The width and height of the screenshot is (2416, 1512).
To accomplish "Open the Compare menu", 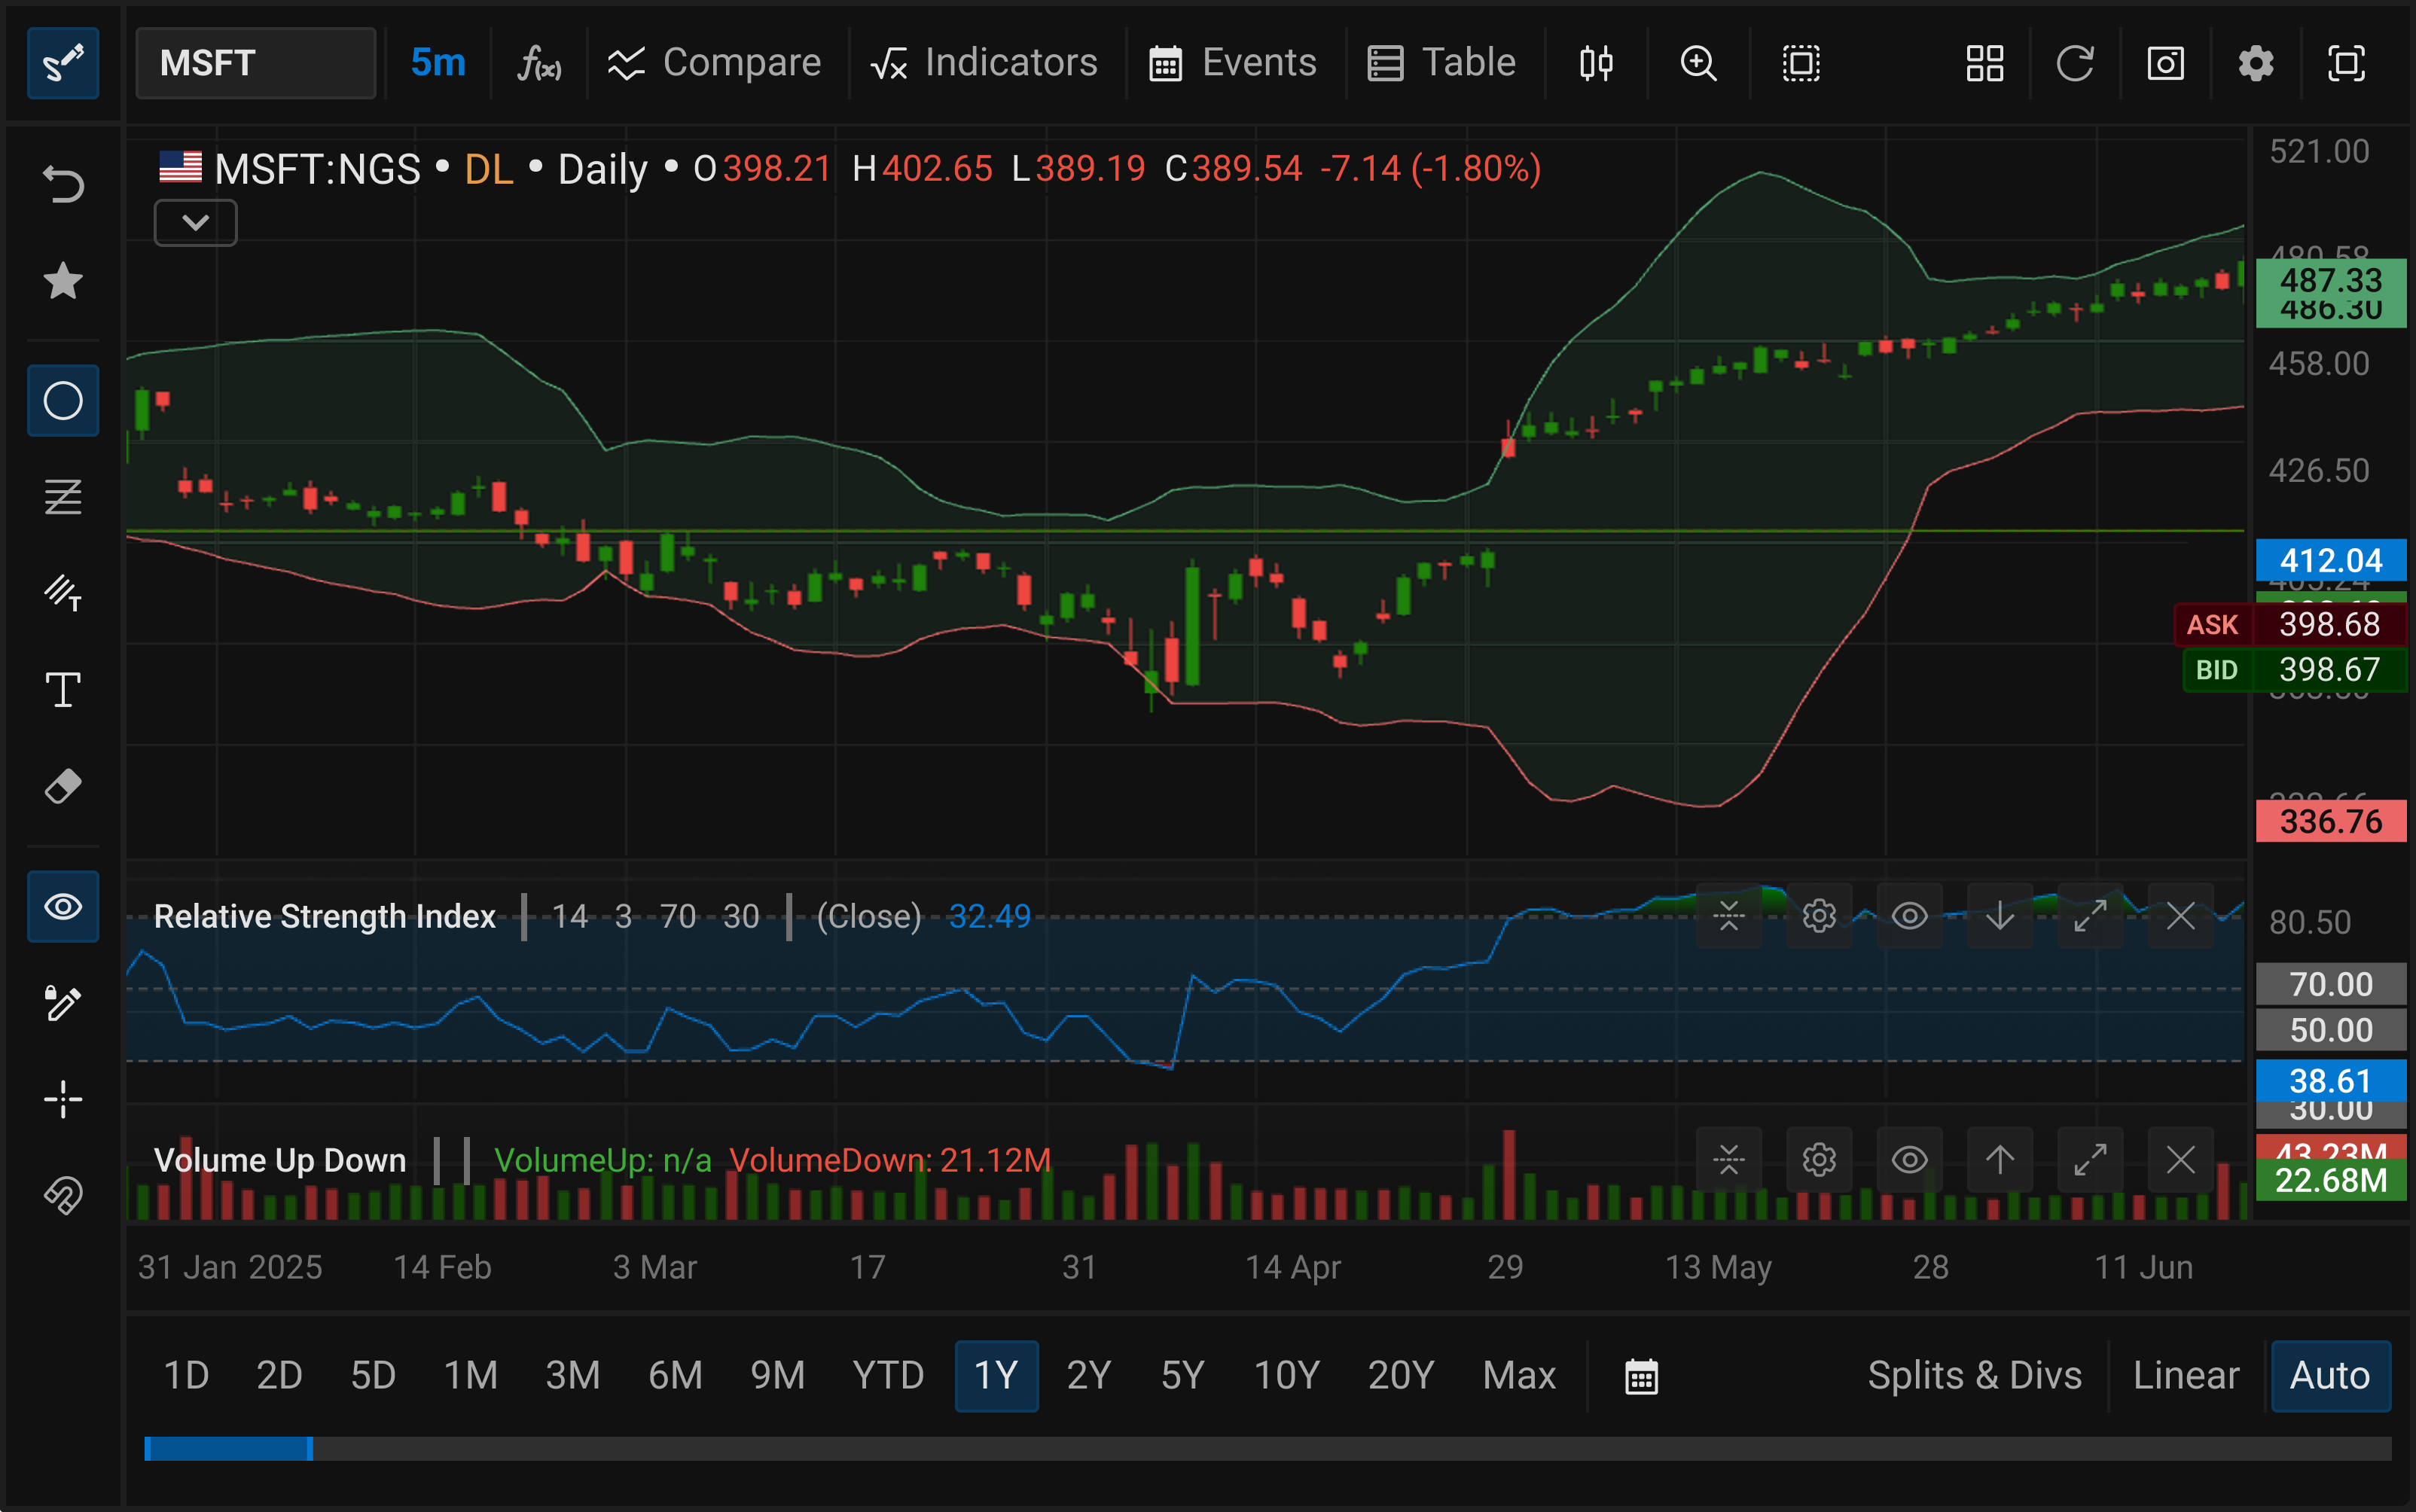I will point(714,63).
